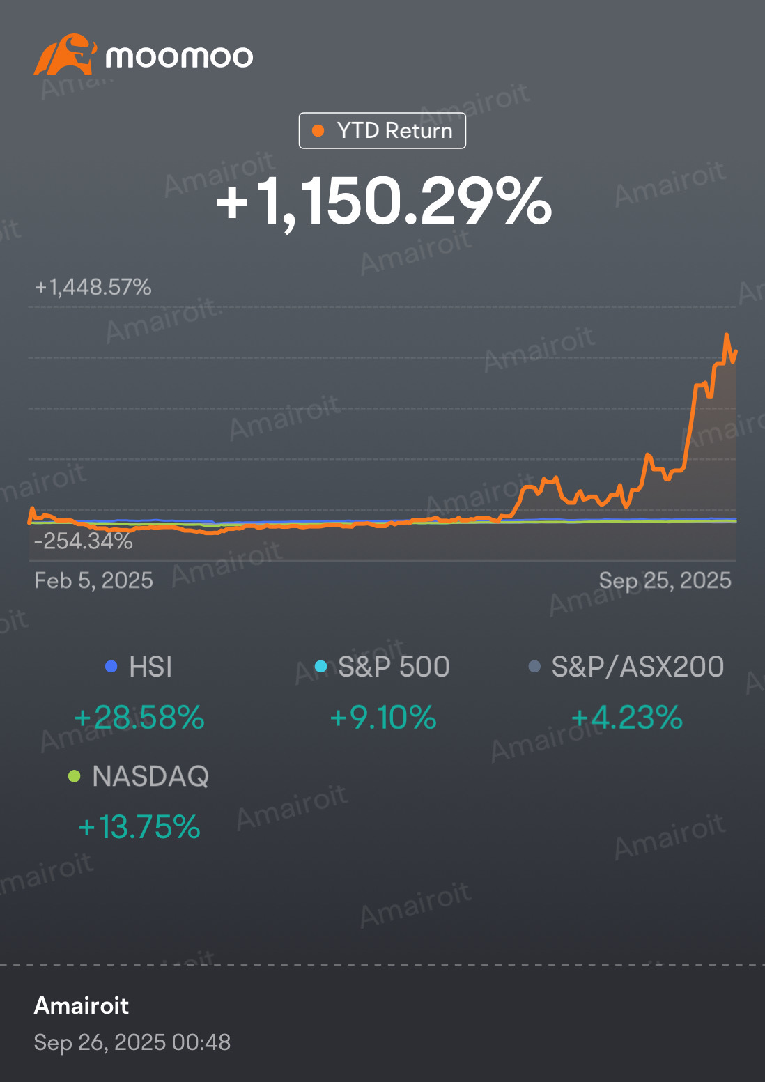The width and height of the screenshot is (765, 1082).
Task: Toggle the S&P 500 cyan legend dot
Action: (x=320, y=667)
